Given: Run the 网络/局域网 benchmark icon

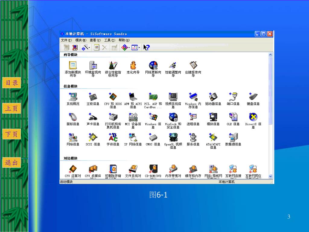Looking at the screenshot, I should 213,169.
